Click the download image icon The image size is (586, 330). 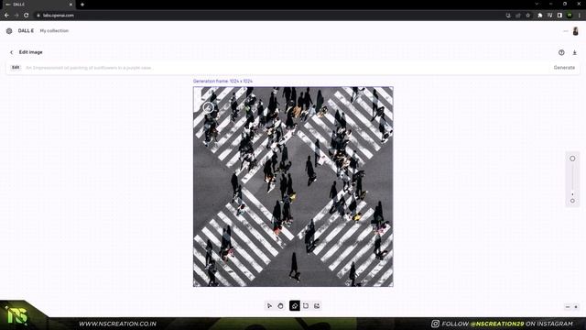coord(575,52)
